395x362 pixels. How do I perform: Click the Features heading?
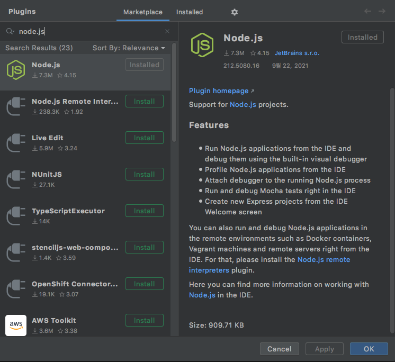pos(209,125)
